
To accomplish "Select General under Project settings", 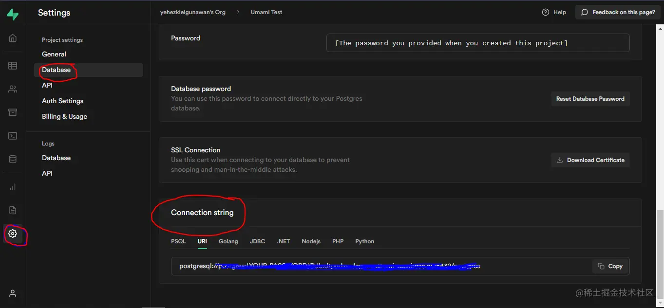I will [54, 54].
